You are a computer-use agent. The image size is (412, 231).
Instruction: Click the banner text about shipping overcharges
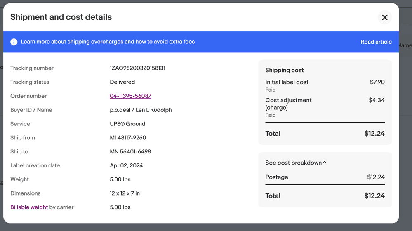[x=108, y=42]
